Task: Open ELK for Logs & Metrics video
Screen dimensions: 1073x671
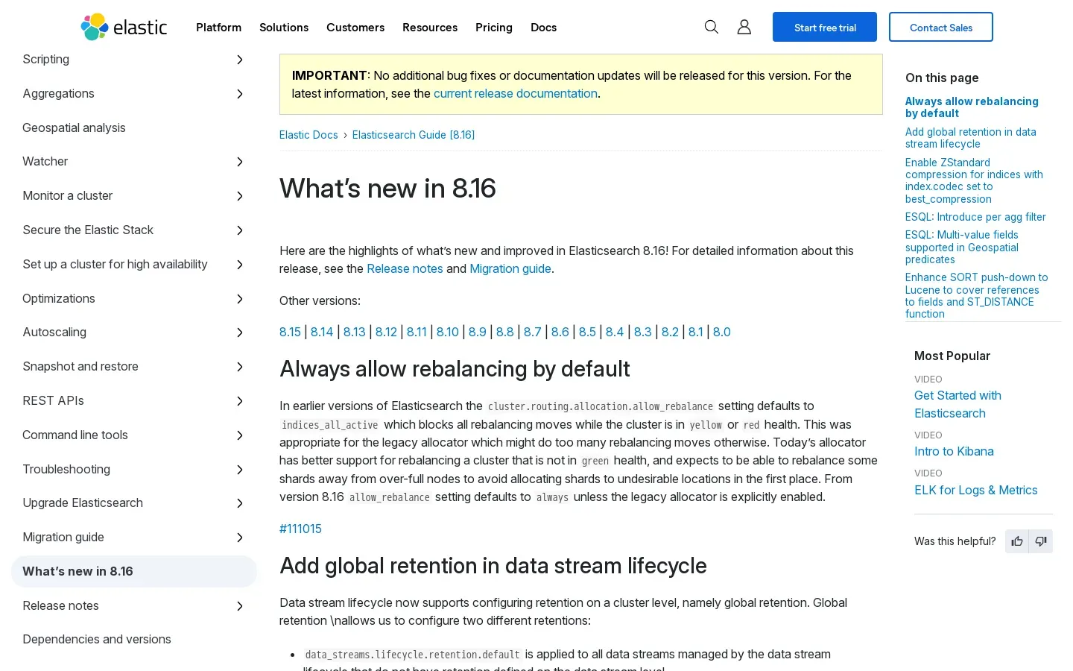Action: click(x=975, y=491)
